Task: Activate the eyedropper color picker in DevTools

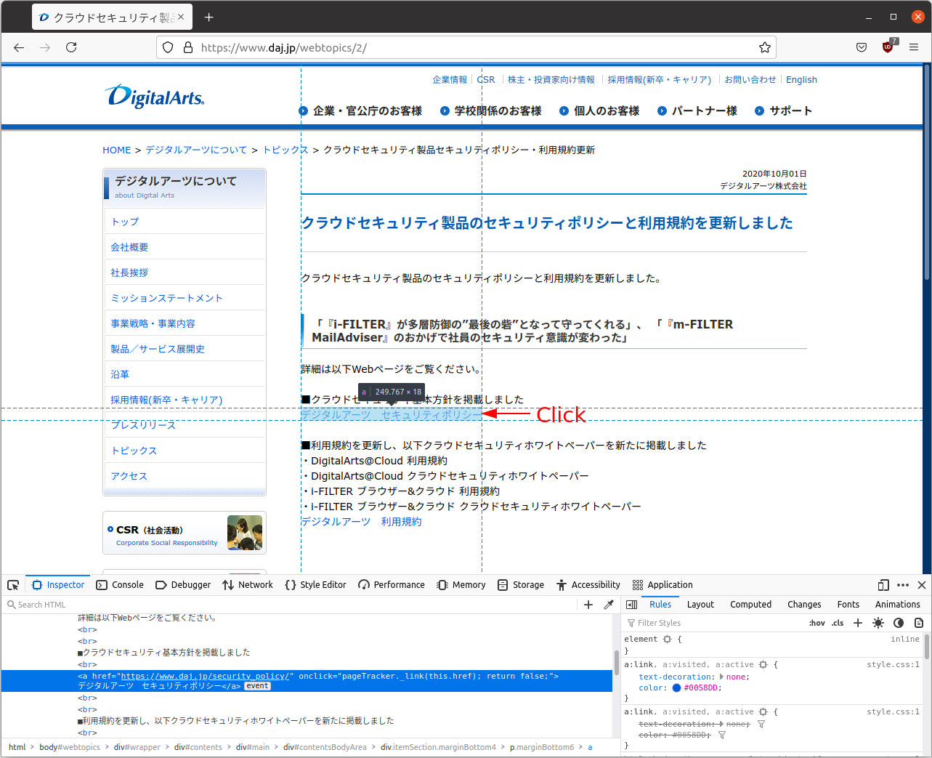Action: [609, 604]
